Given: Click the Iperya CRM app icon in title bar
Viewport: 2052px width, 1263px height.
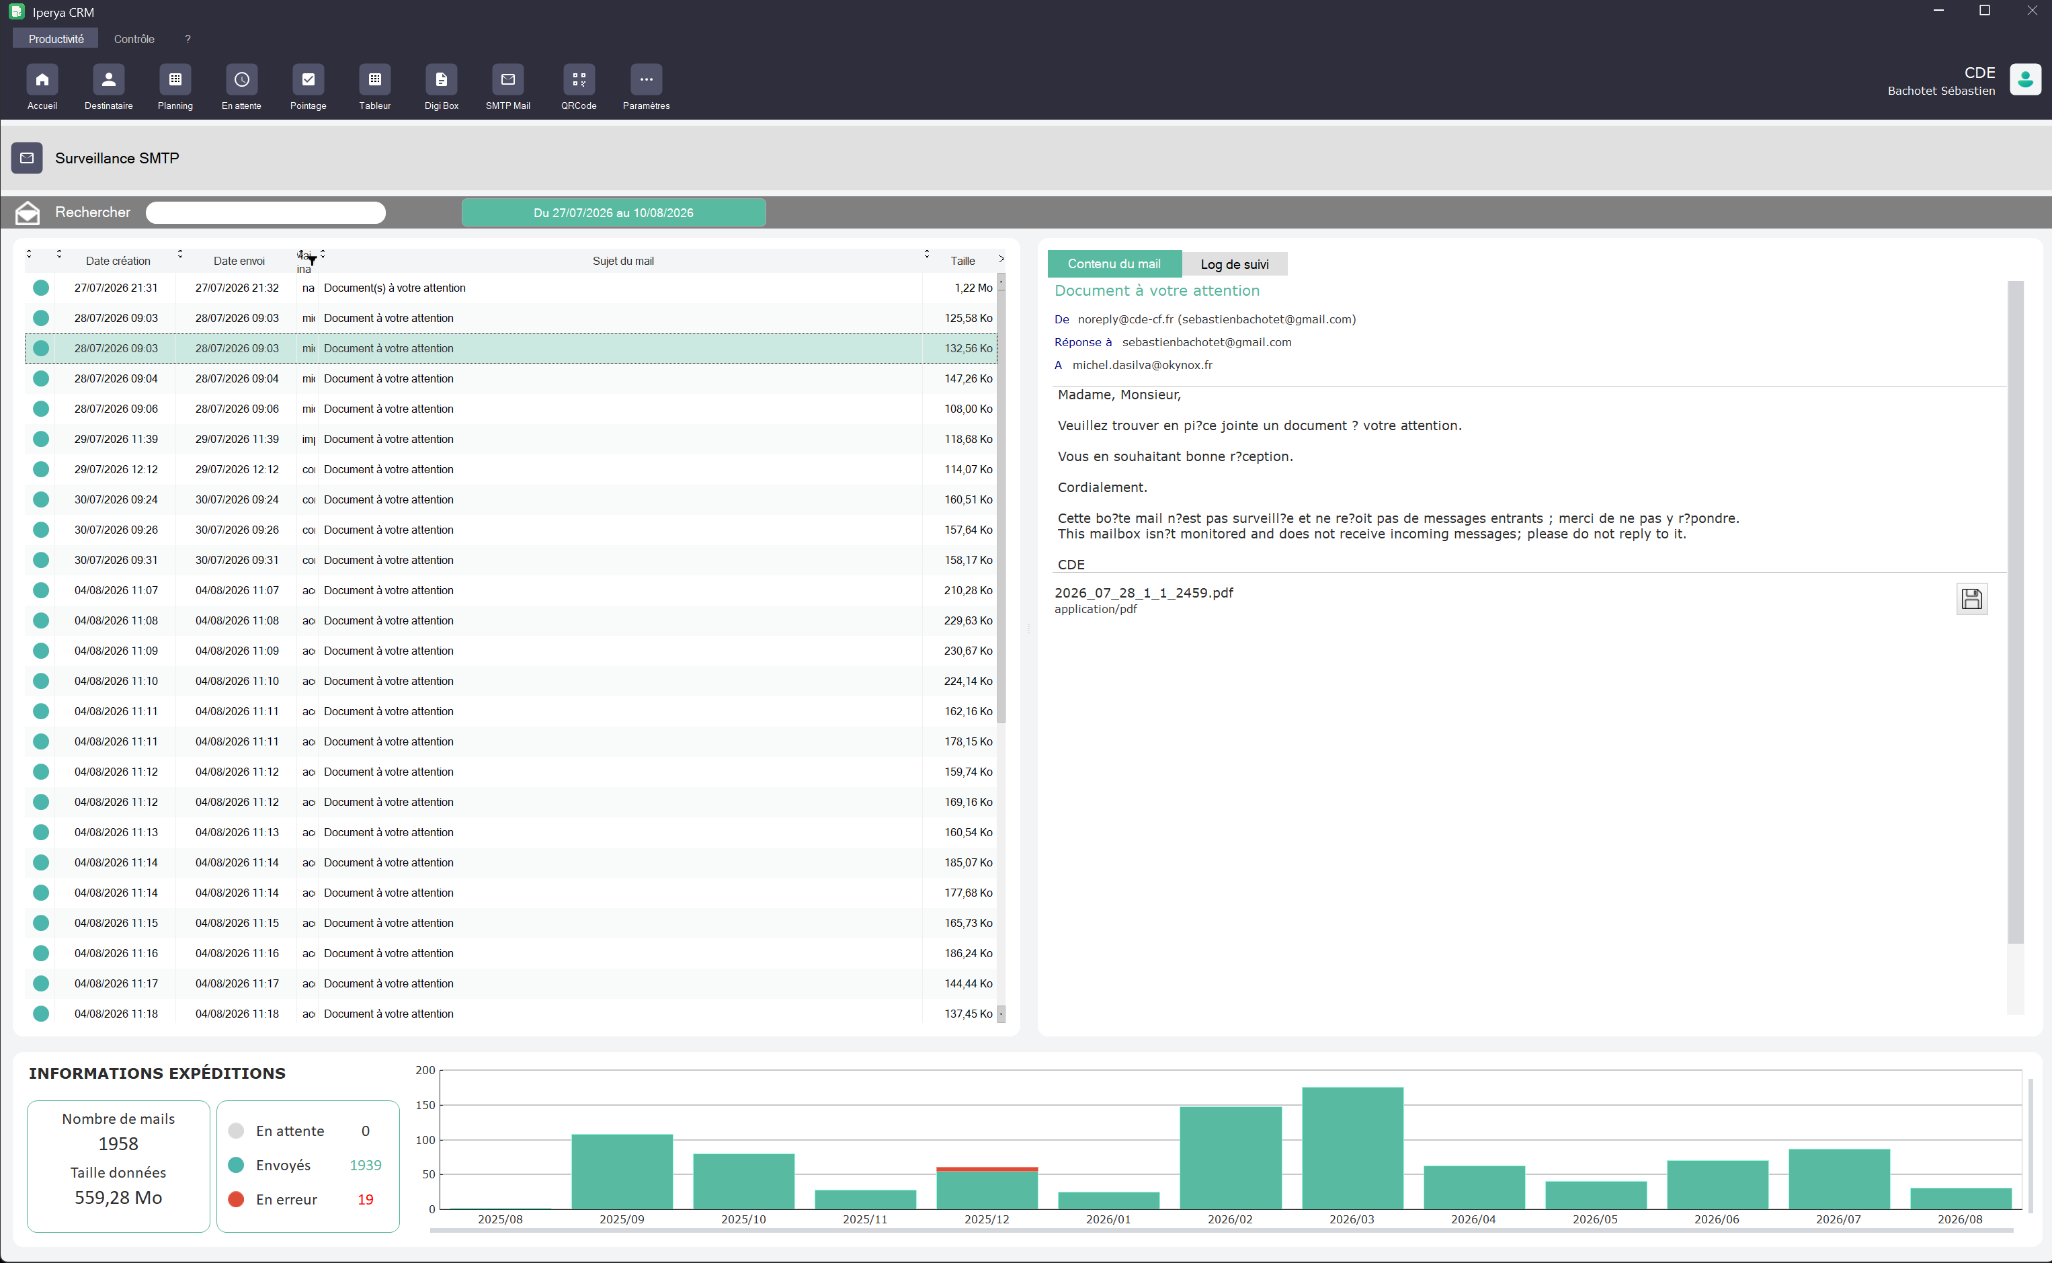Looking at the screenshot, I should [x=16, y=11].
